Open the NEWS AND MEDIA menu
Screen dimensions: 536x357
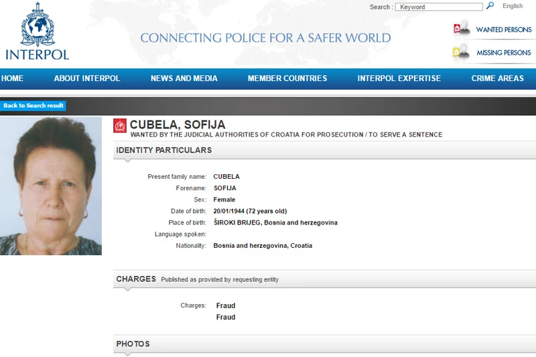coord(184,78)
